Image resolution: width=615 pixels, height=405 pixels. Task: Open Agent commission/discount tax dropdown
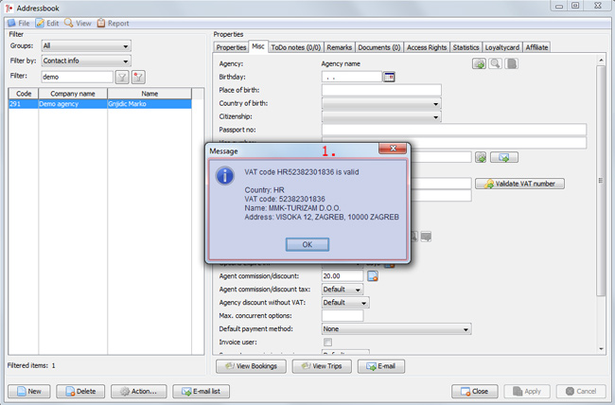[343, 290]
